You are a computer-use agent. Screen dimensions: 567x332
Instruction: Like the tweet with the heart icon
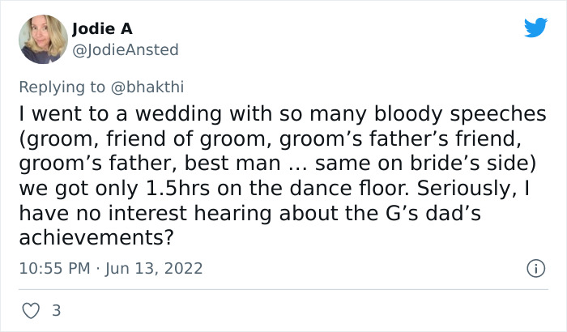coord(32,310)
